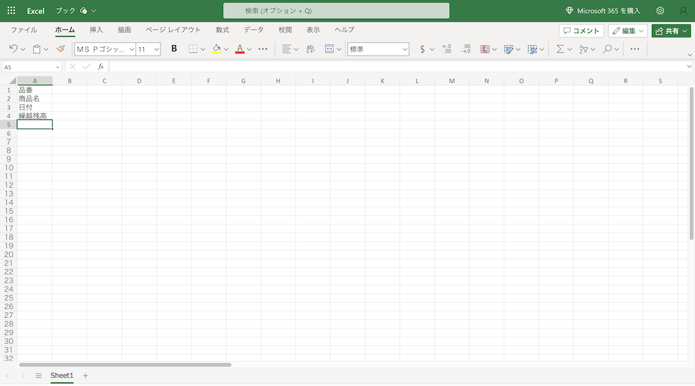Switch to the 挿入 tab
Screen dimensions: 695x386
pyautogui.click(x=97, y=31)
